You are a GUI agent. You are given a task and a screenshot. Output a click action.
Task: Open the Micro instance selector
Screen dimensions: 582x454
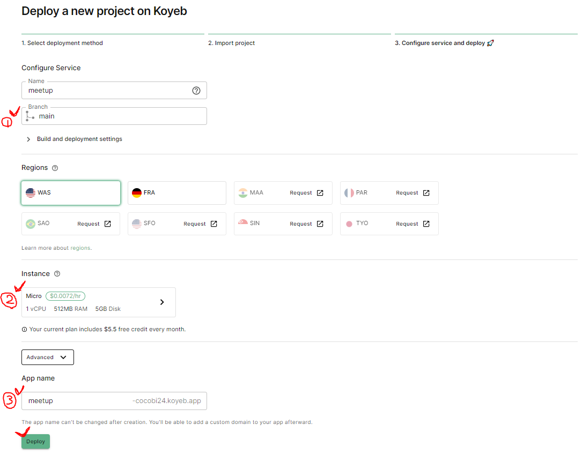(x=98, y=302)
